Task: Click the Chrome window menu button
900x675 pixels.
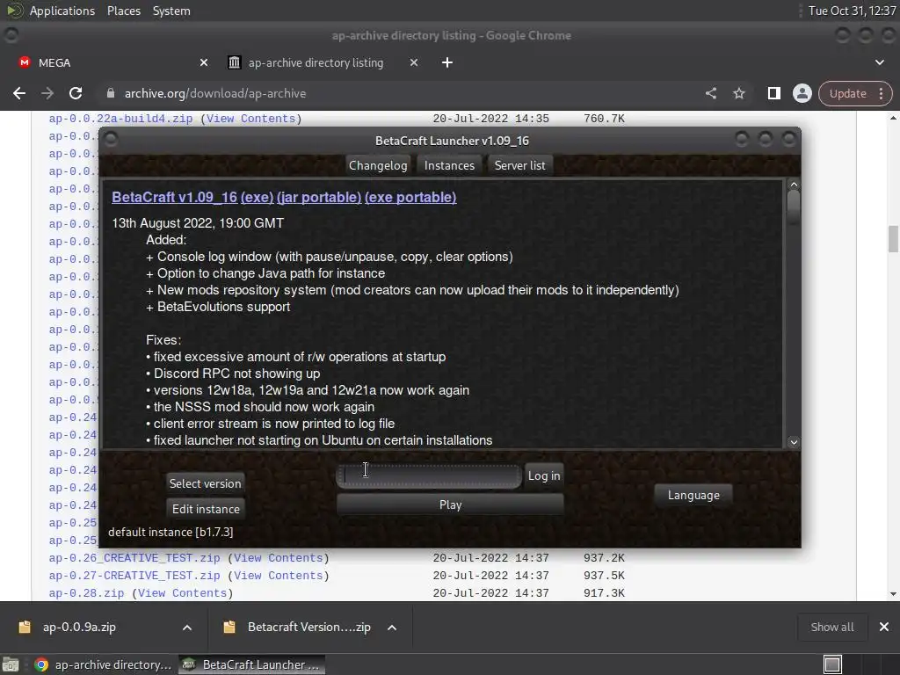Action: pyautogui.click(x=11, y=35)
